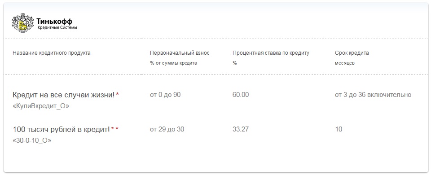Viewport: 431px width, 175px height.
Task: Click the «30-0-10_О» product code
Action: pos(32,140)
